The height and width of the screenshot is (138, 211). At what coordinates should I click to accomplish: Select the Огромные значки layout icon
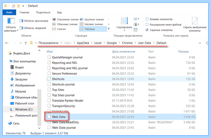[54, 19]
